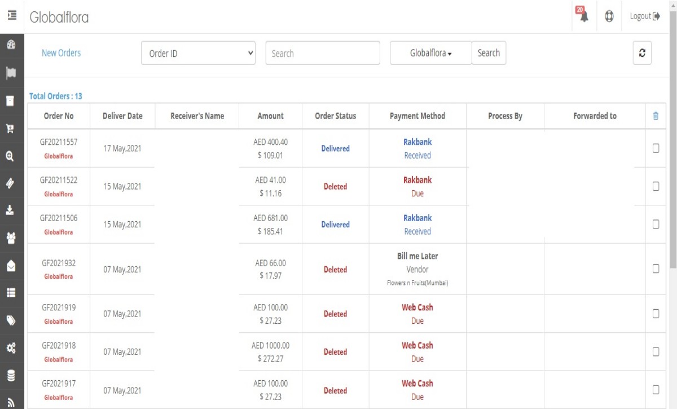Tick checkbox for order GF20211506
This screenshot has width=677, height=409.
(x=656, y=224)
